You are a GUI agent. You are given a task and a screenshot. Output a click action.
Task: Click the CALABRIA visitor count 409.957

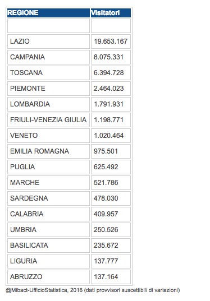tap(106, 214)
